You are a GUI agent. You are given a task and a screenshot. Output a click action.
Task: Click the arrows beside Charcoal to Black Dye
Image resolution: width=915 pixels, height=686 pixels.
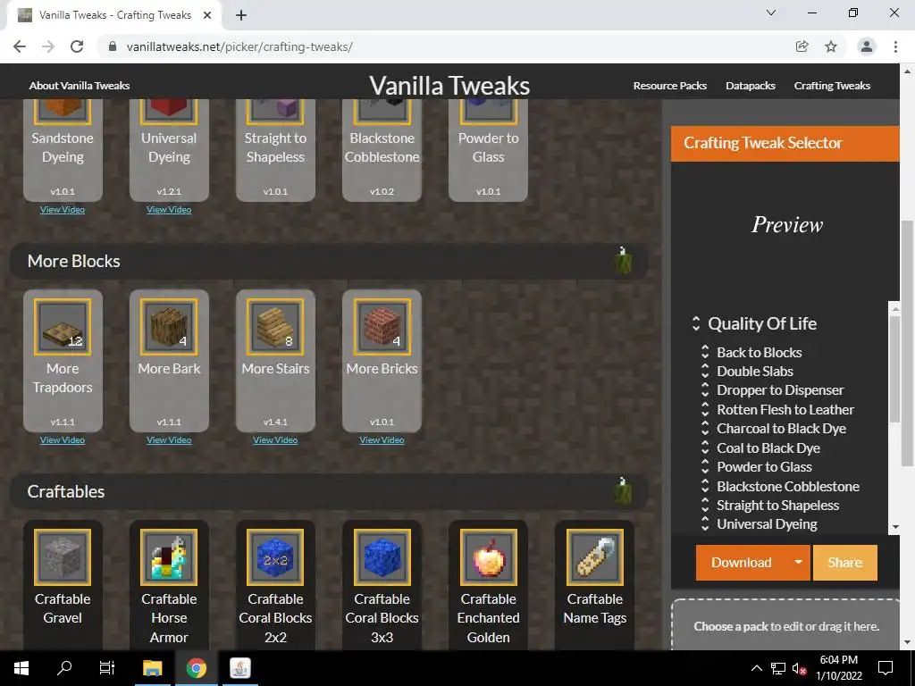coord(705,428)
